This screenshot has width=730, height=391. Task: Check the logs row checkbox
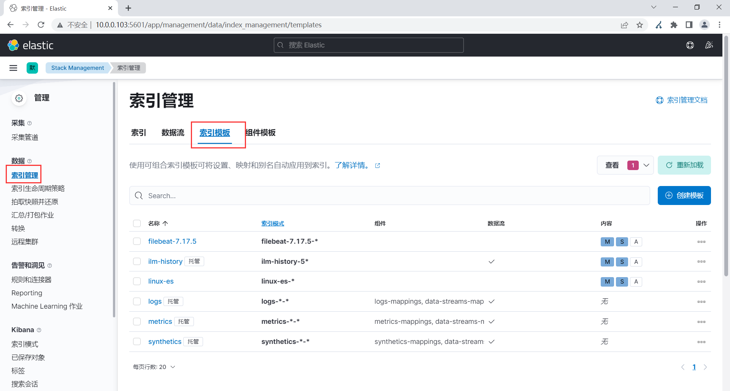[137, 301]
